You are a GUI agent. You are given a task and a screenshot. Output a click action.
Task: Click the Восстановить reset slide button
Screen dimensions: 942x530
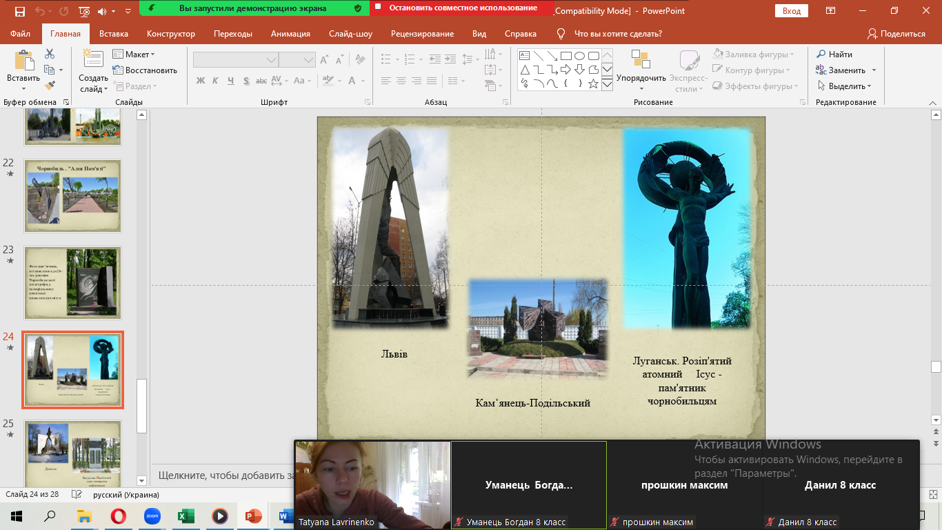point(146,70)
